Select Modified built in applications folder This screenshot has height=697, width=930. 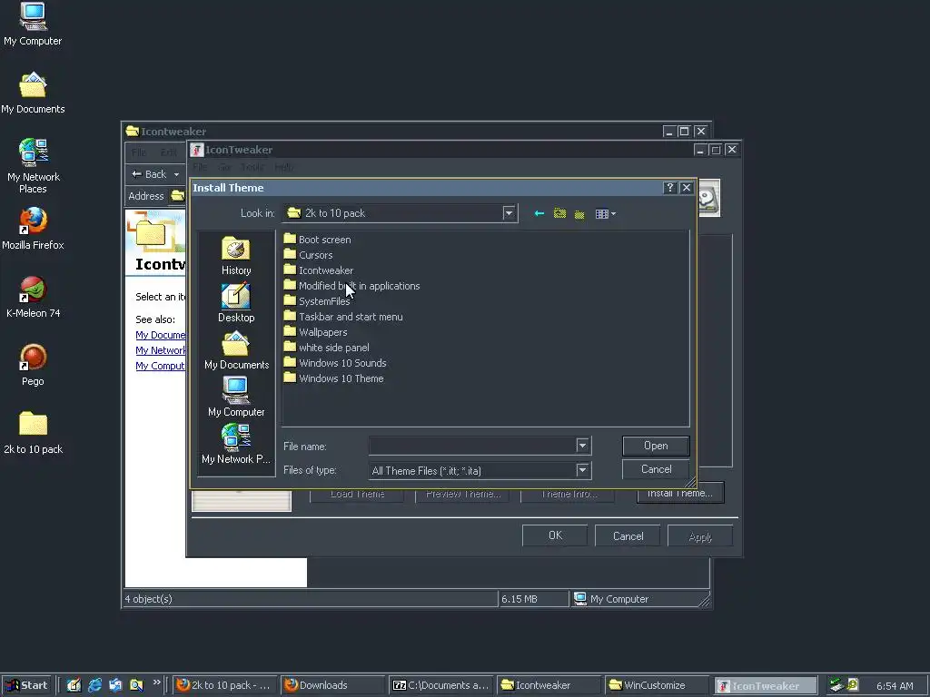[x=351, y=286]
